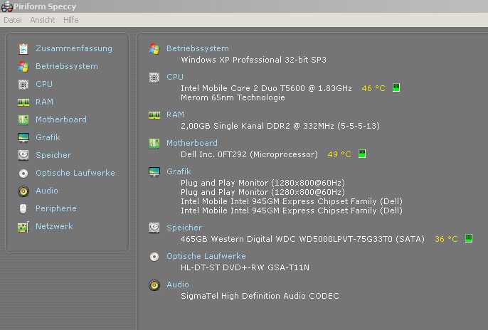Click the Motherboard heading link in summary
The height and width of the screenshot is (330, 488).
click(x=192, y=143)
